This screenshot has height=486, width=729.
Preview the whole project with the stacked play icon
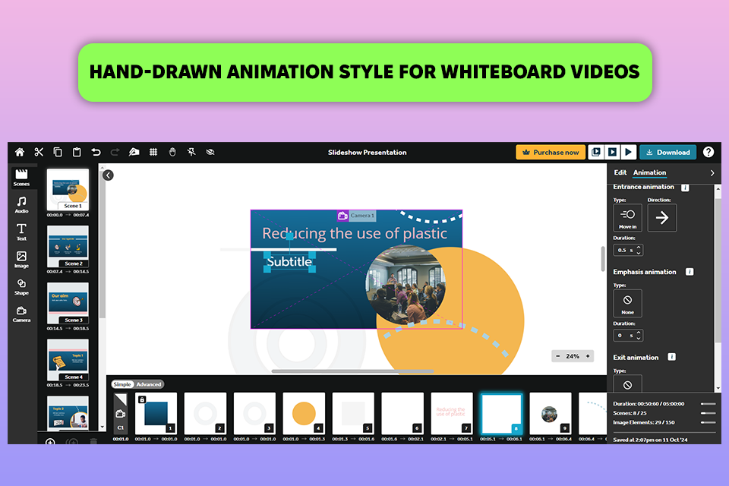click(x=596, y=152)
